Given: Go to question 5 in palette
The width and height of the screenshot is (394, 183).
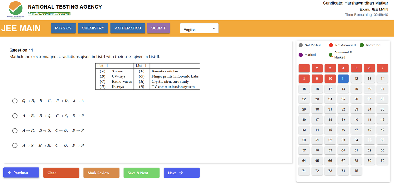Looking at the screenshot, I should [356, 68].
